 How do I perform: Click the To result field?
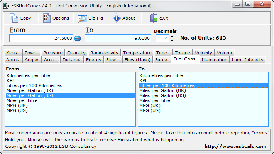pos(118,38)
